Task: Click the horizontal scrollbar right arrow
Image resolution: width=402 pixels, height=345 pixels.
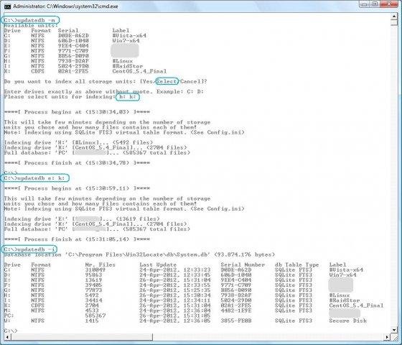Action: (387, 337)
